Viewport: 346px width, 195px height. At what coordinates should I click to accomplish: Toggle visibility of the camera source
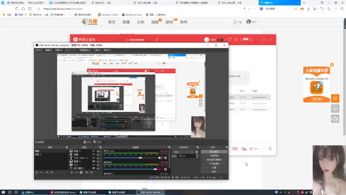[x=93, y=165]
